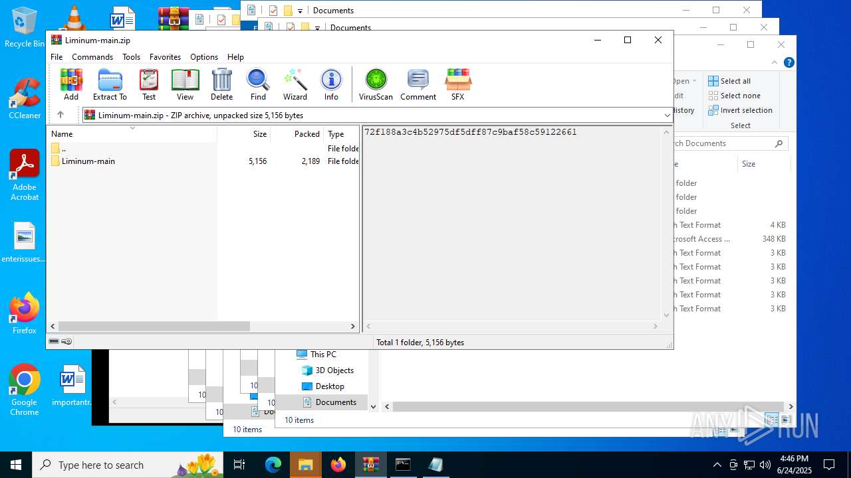This screenshot has width=851, height=478.
Task: Click Select all in Explorer ribbon
Action: [x=729, y=81]
